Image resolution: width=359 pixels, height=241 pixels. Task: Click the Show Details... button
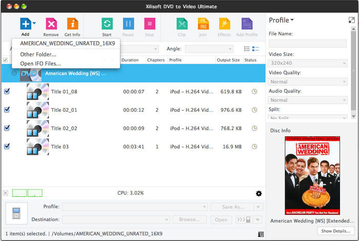click(x=336, y=231)
